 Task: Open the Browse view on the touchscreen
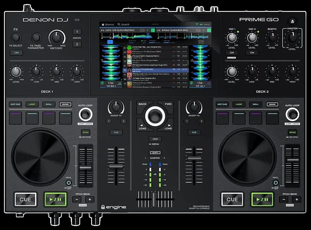click(108, 24)
